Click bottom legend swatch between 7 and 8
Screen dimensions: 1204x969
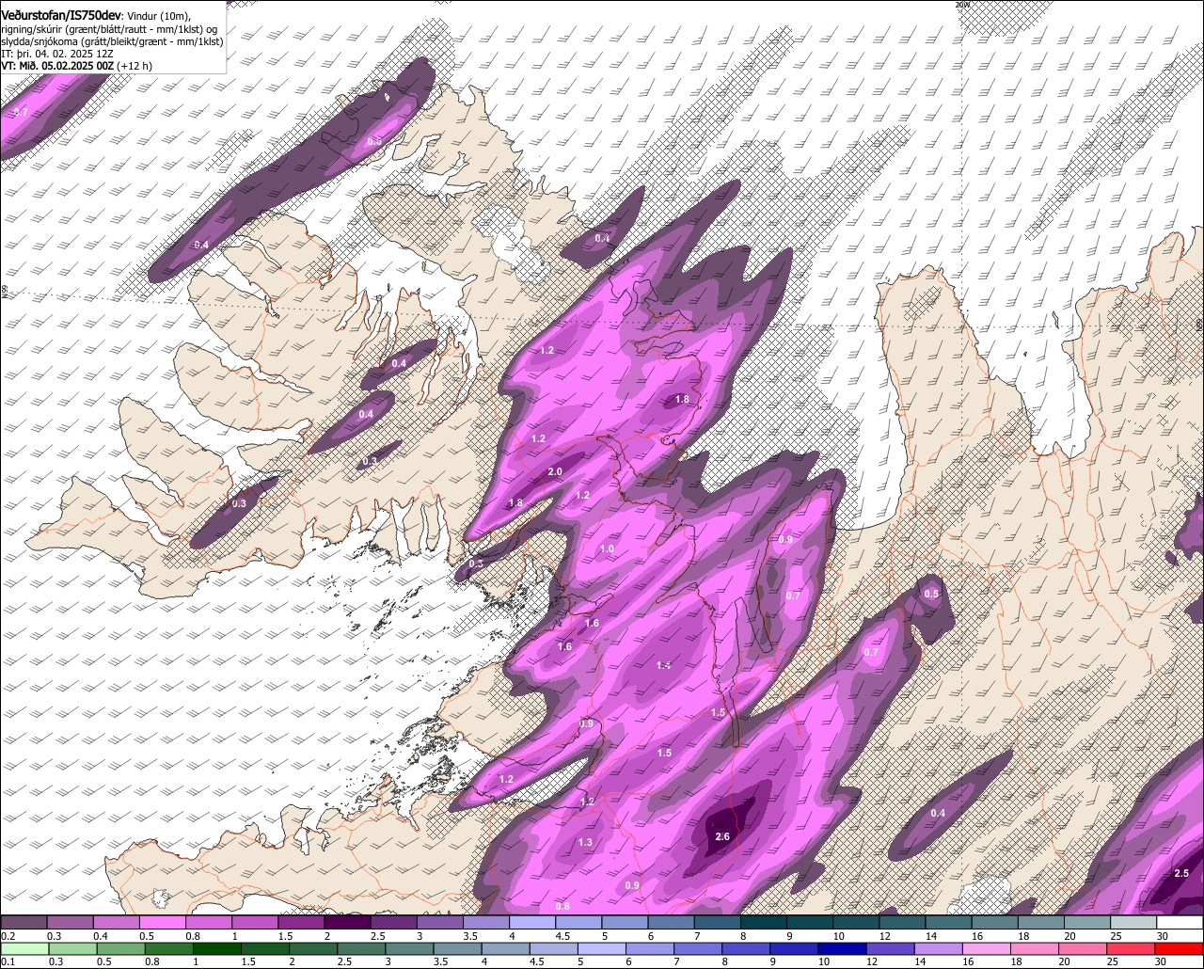click(x=698, y=948)
